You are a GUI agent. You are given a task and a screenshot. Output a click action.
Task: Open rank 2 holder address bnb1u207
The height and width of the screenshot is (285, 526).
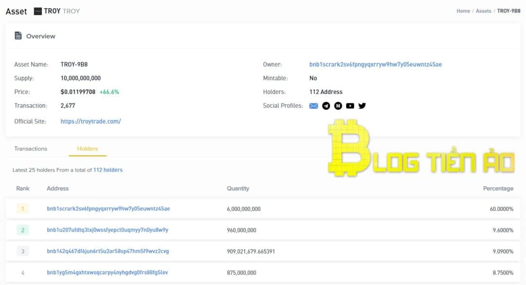(107, 230)
